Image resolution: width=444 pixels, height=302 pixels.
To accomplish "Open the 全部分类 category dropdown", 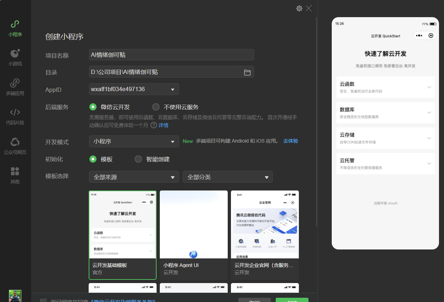I will 228,177.
